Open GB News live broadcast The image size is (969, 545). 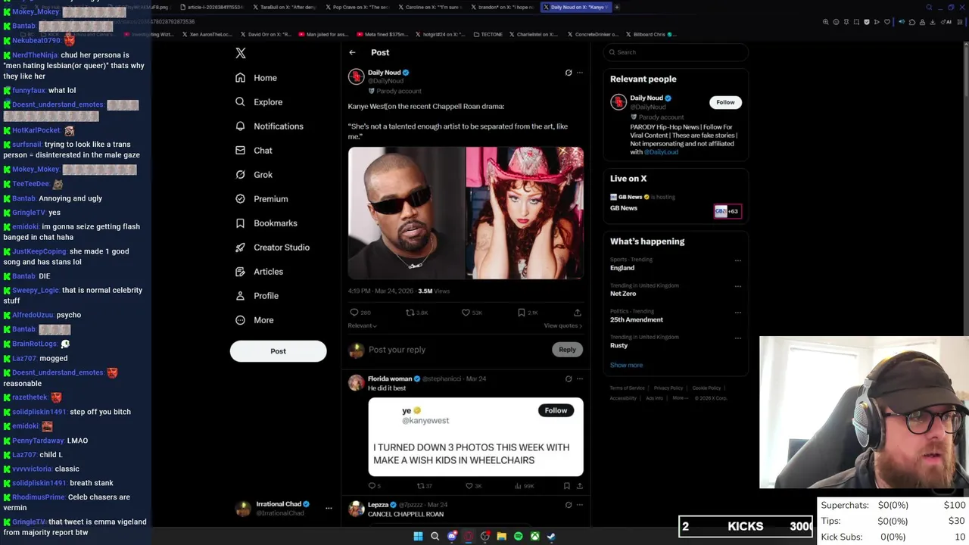pos(676,203)
